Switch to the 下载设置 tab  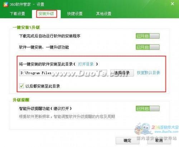click(x=18, y=14)
